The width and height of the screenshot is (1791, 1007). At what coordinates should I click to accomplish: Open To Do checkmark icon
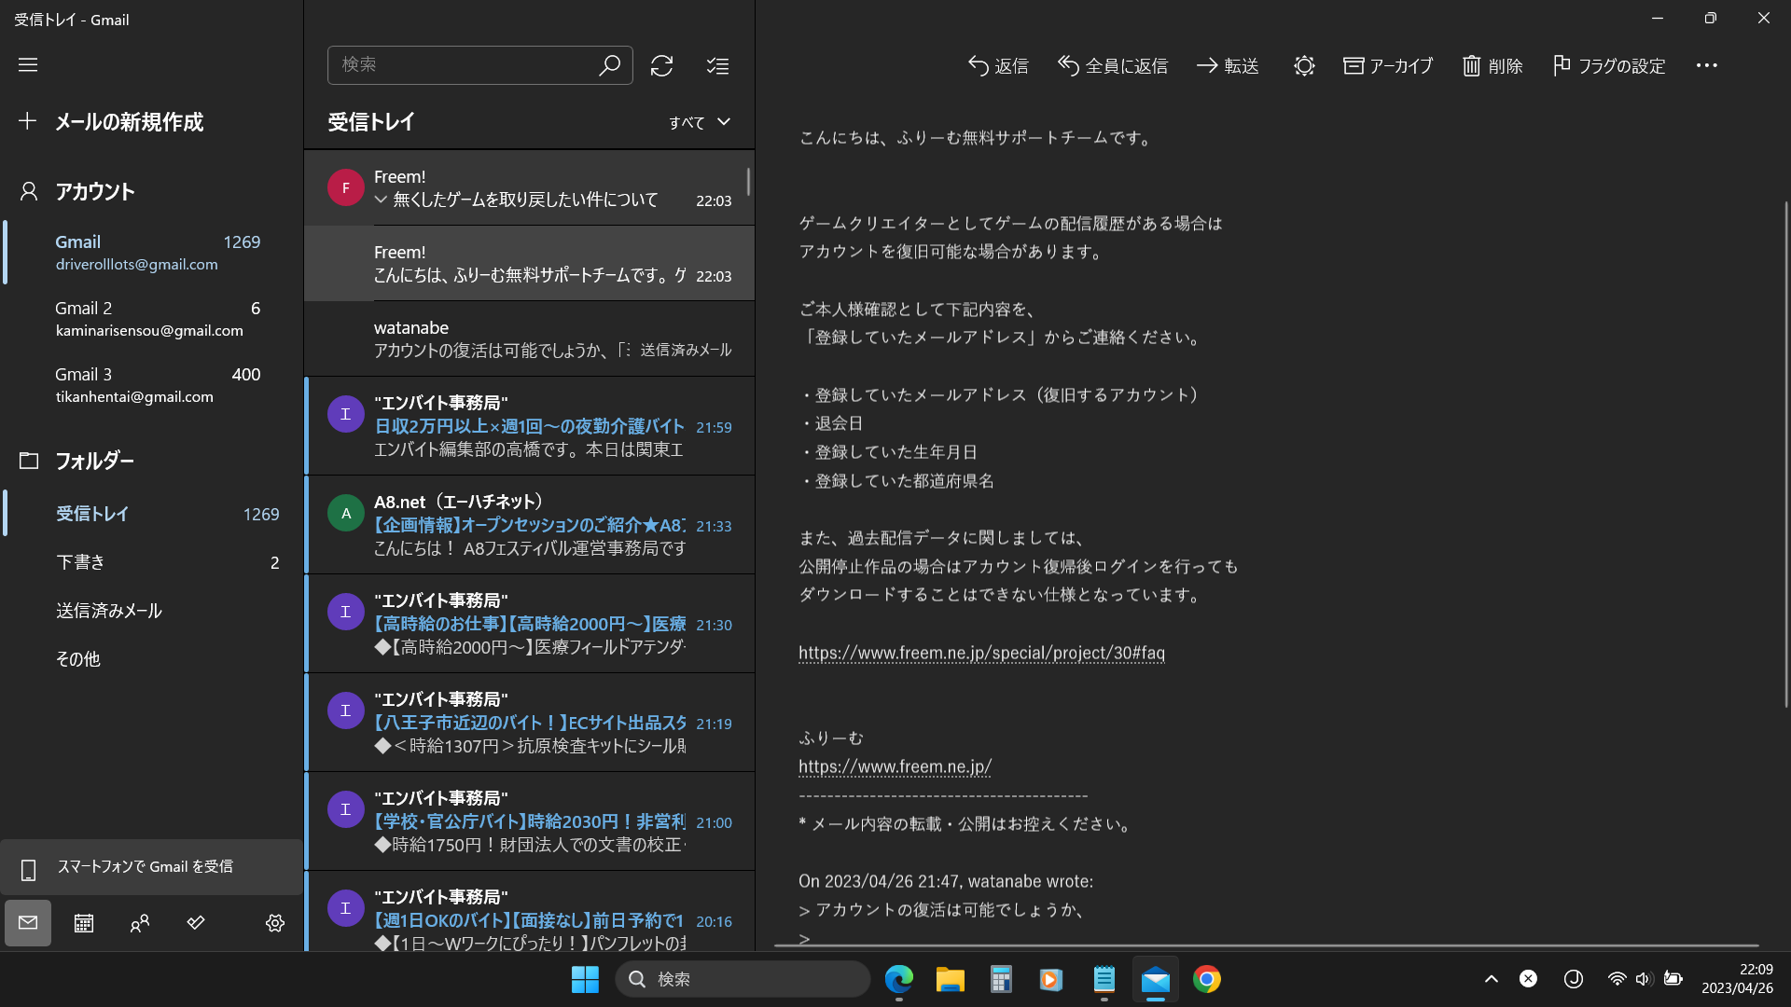click(196, 923)
